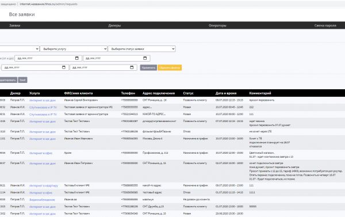The image size is (345, 217).
Task: Open the 'Заявки' navigation tab
Action: (15, 25)
